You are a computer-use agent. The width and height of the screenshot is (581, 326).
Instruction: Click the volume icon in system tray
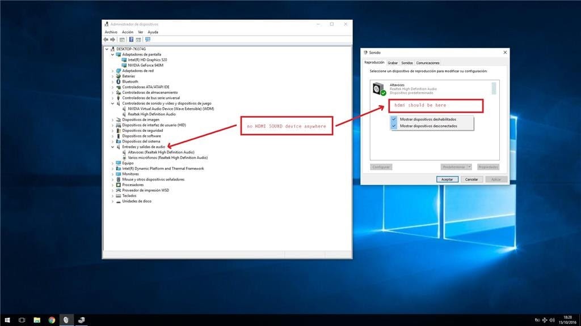click(552, 320)
